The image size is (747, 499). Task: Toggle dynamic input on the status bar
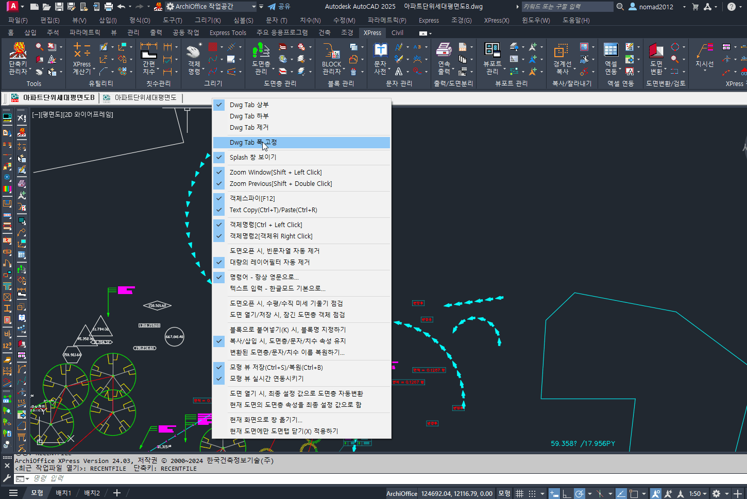click(x=554, y=493)
